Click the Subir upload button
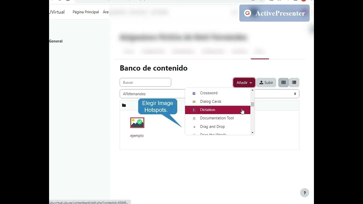363x204 pixels. pos(266,82)
